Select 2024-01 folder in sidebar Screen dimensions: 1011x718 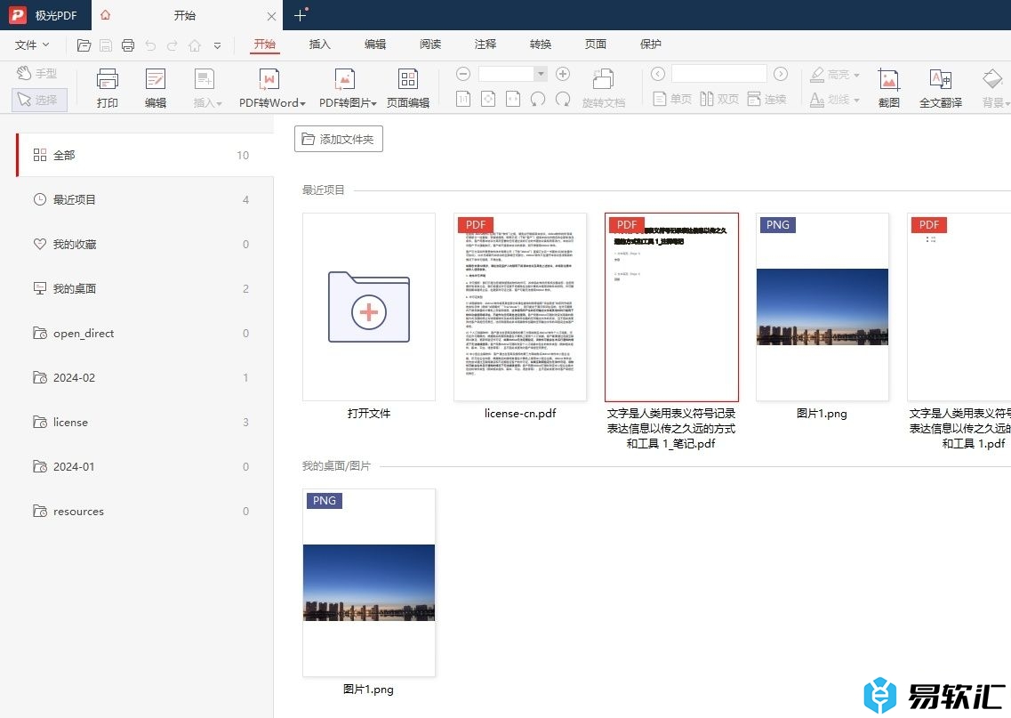click(x=145, y=467)
